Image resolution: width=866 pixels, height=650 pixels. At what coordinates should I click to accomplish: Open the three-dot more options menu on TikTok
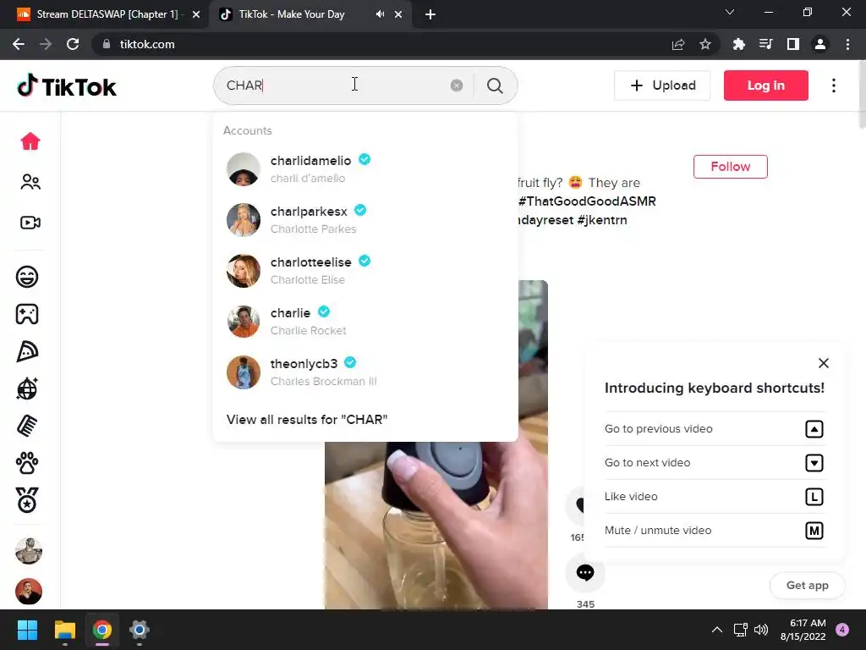pyautogui.click(x=834, y=85)
